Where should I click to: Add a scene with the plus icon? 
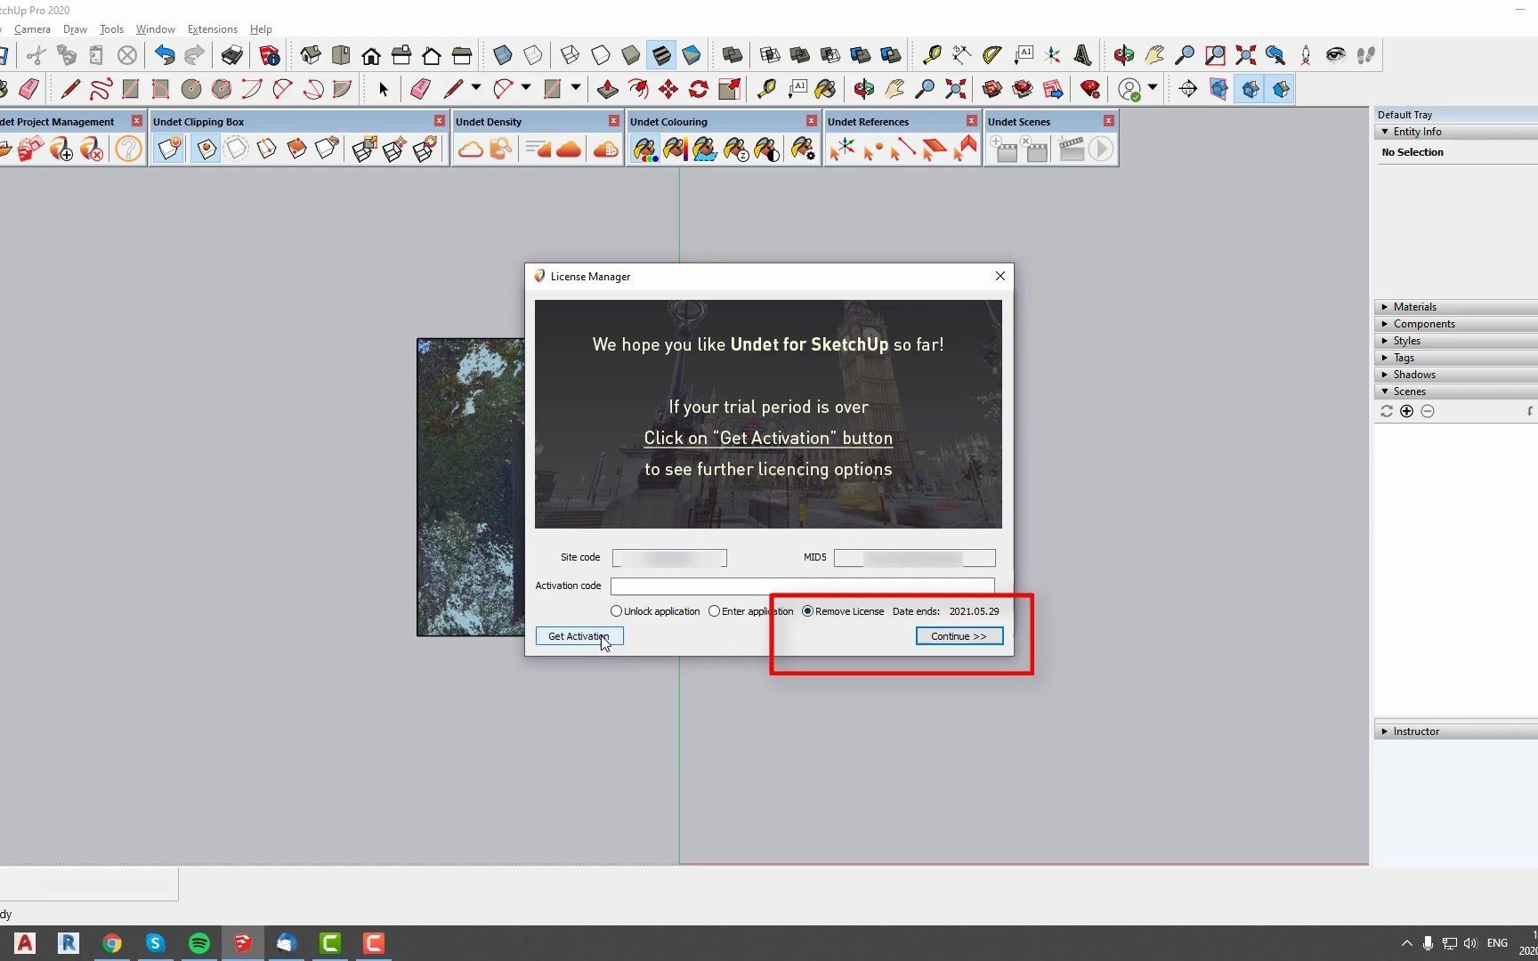tap(1406, 411)
